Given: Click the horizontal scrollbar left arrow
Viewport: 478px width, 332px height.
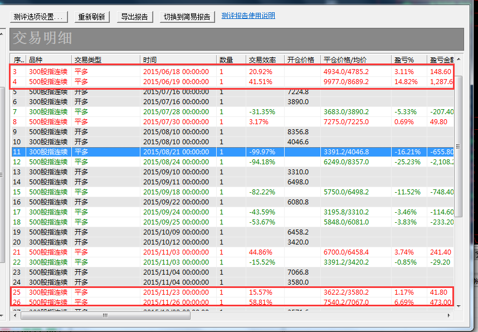Looking at the screenshot, I should [16, 315].
